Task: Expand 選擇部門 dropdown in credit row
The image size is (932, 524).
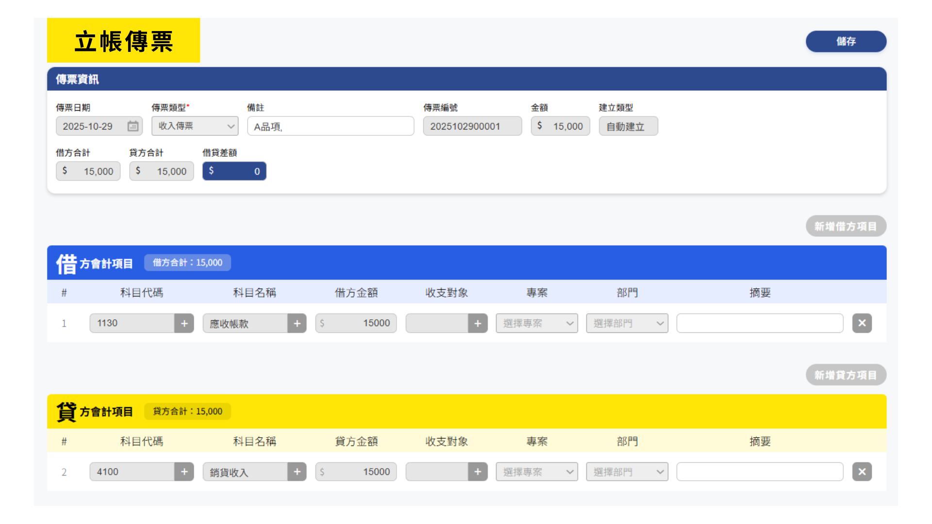Action: point(627,472)
